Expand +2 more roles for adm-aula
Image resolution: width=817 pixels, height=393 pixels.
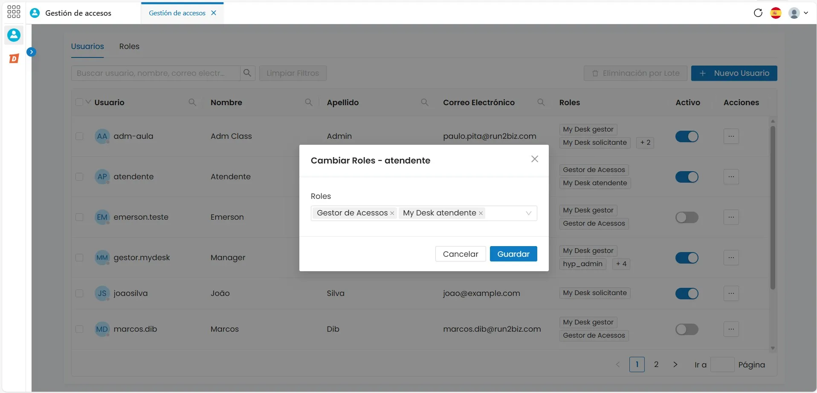click(645, 143)
